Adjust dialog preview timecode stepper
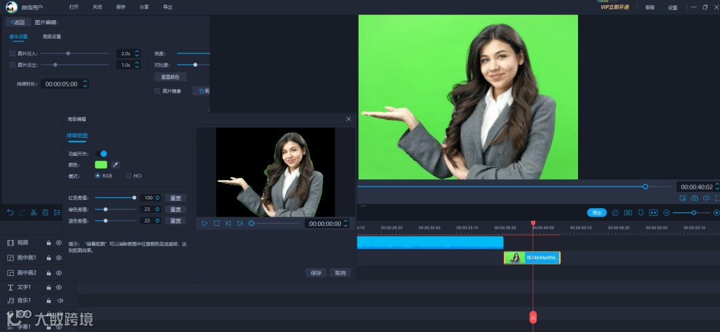Image resolution: width=720 pixels, height=332 pixels. (346, 223)
